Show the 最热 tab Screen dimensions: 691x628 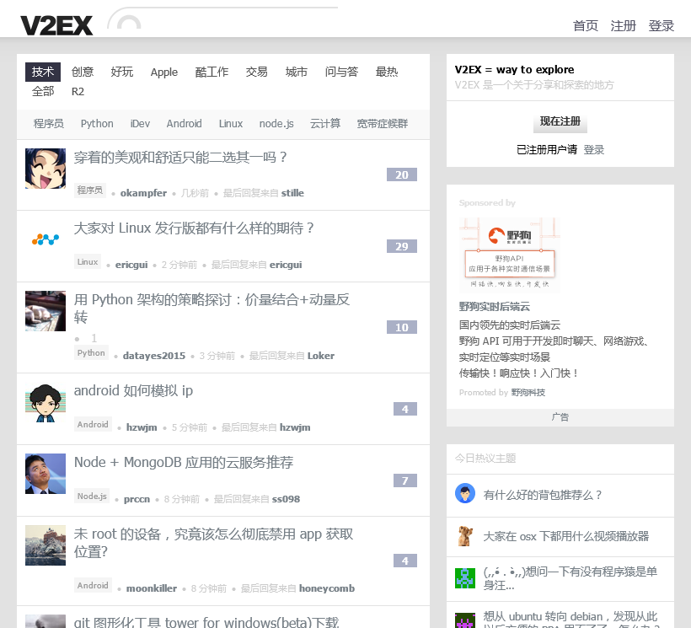[x=387, y=72]
